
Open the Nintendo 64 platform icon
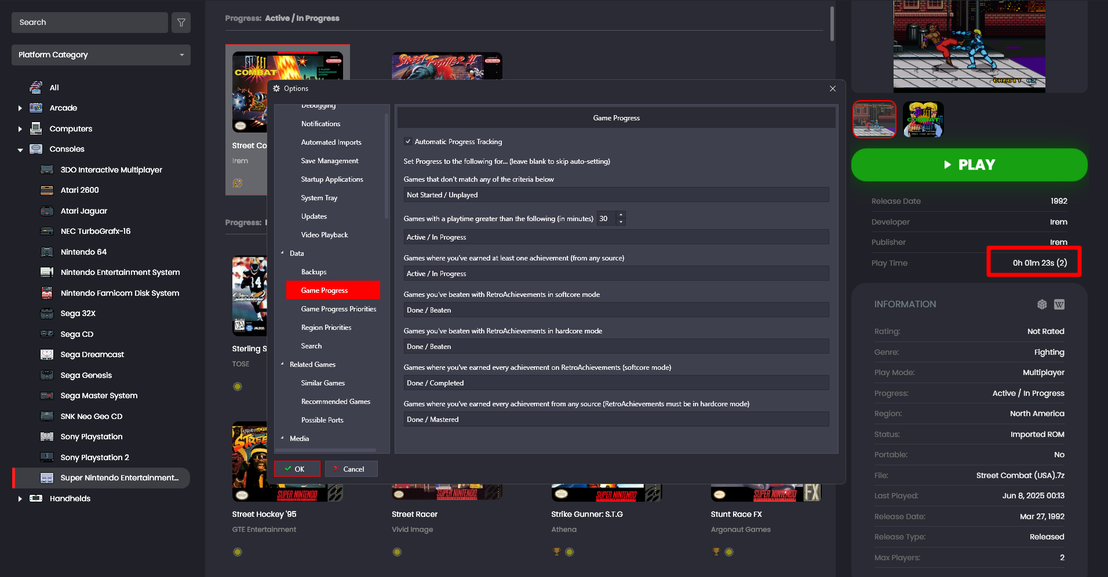pyautogui.click(x=47, y=252)
